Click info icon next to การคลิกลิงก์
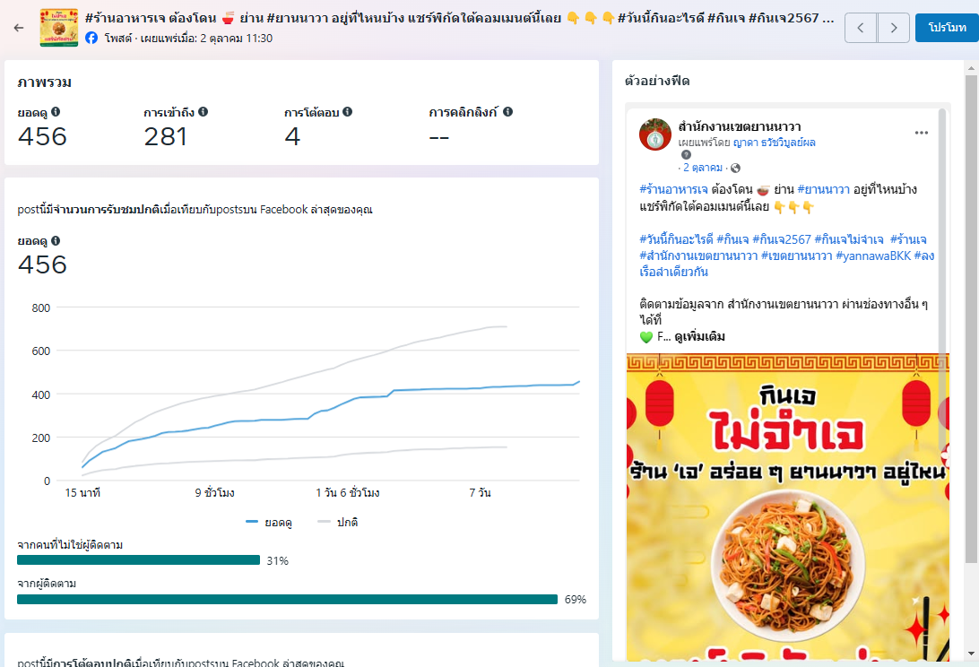979x667 pixels. pos(507,112)
